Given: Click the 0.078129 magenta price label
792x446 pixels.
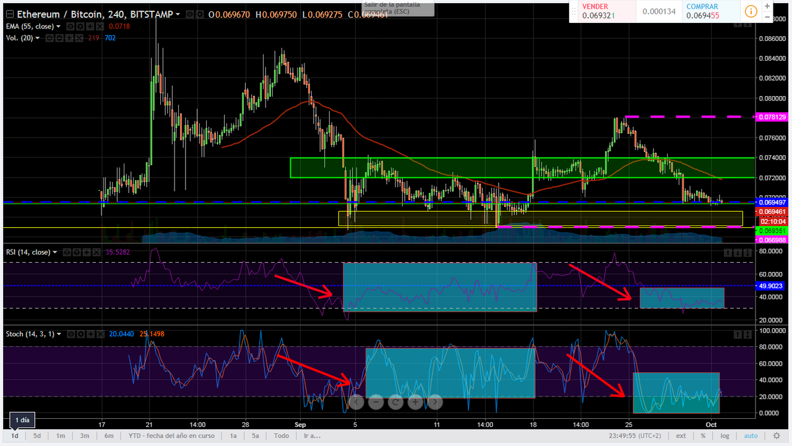Looking at the screenshot, I should 773,116.
